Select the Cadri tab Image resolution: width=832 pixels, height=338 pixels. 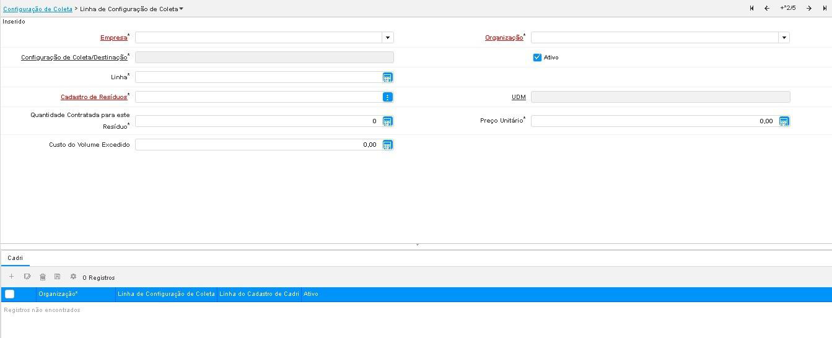[x=15, y=258]
